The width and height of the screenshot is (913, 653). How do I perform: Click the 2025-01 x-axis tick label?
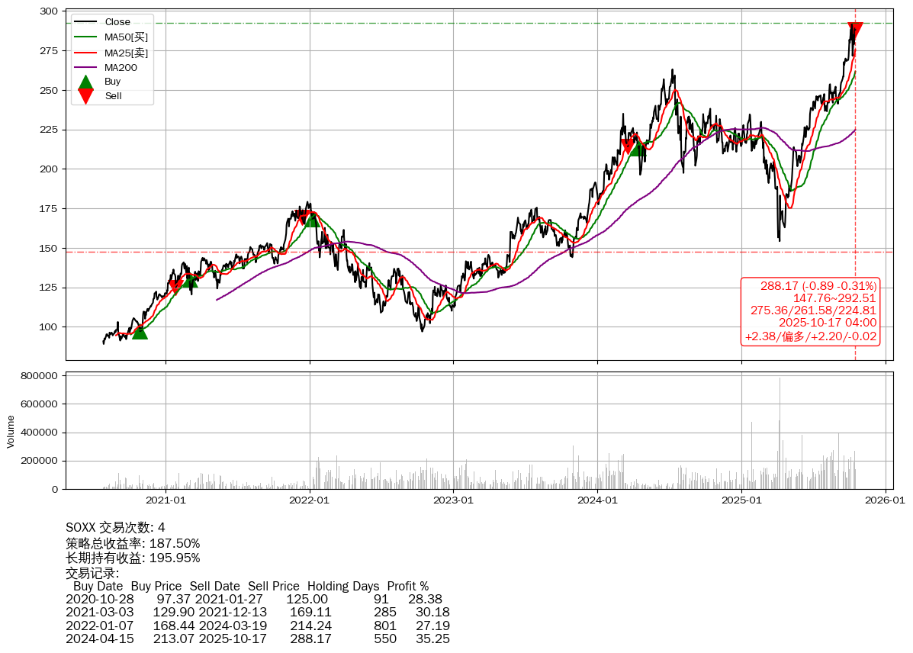click(x=741, y=501)
